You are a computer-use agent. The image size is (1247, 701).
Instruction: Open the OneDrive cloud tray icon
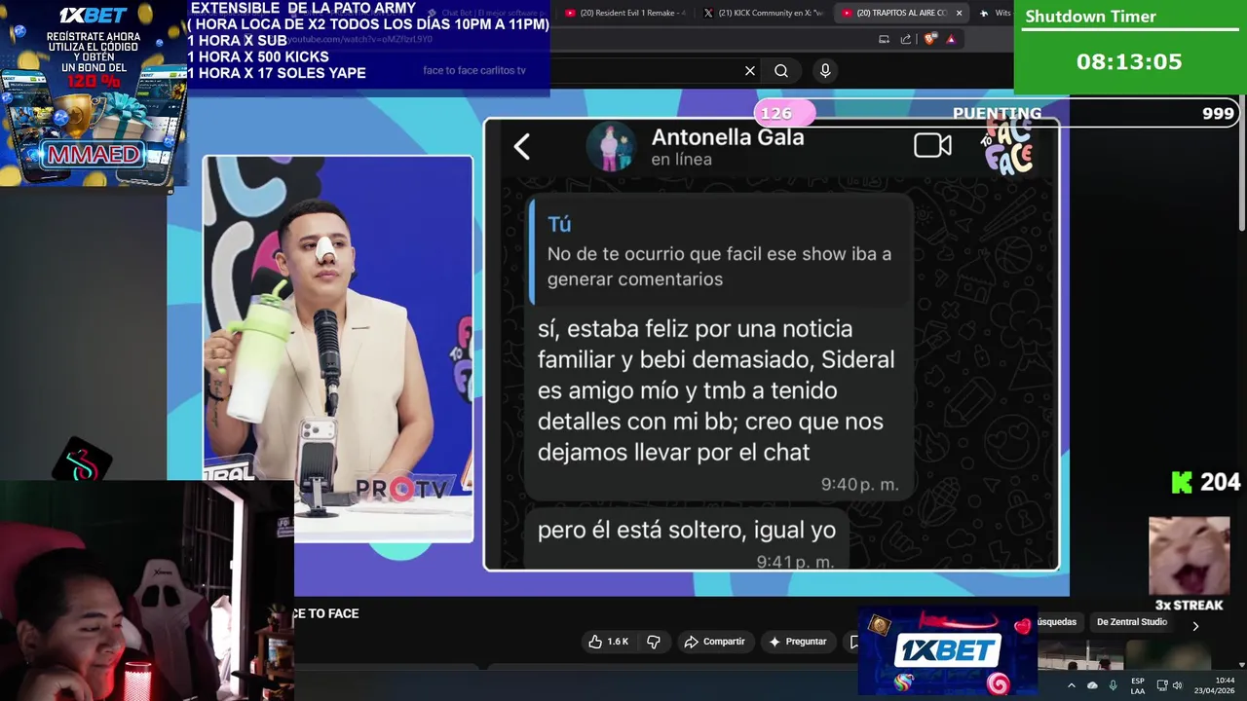click(1092, 685)
